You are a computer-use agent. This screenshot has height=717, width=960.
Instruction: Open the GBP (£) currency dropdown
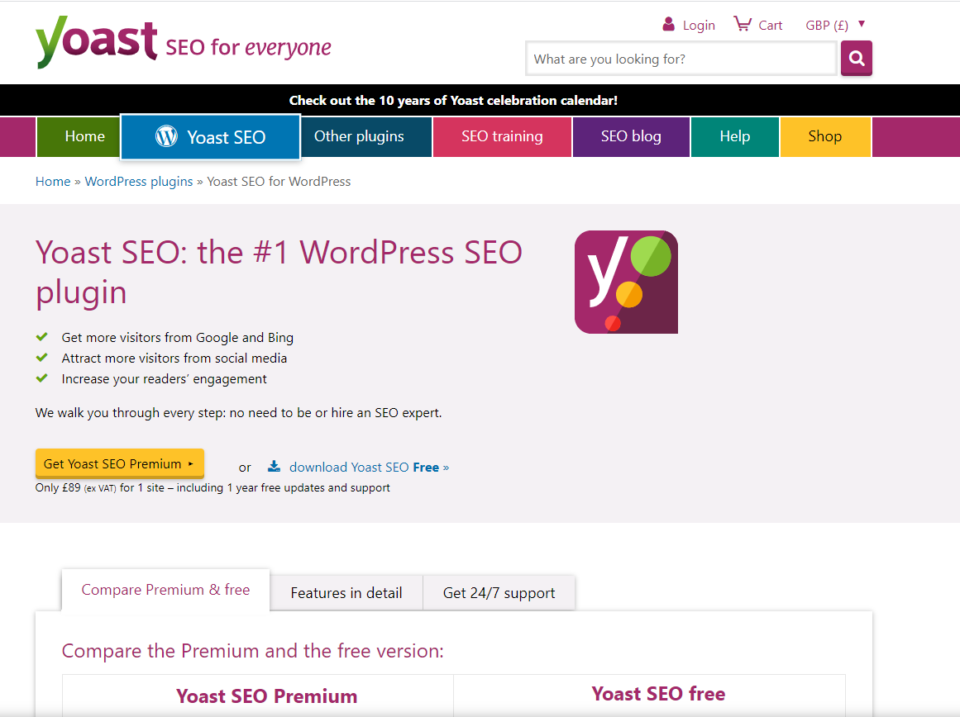pyautogui.click(x=835, y=25)
